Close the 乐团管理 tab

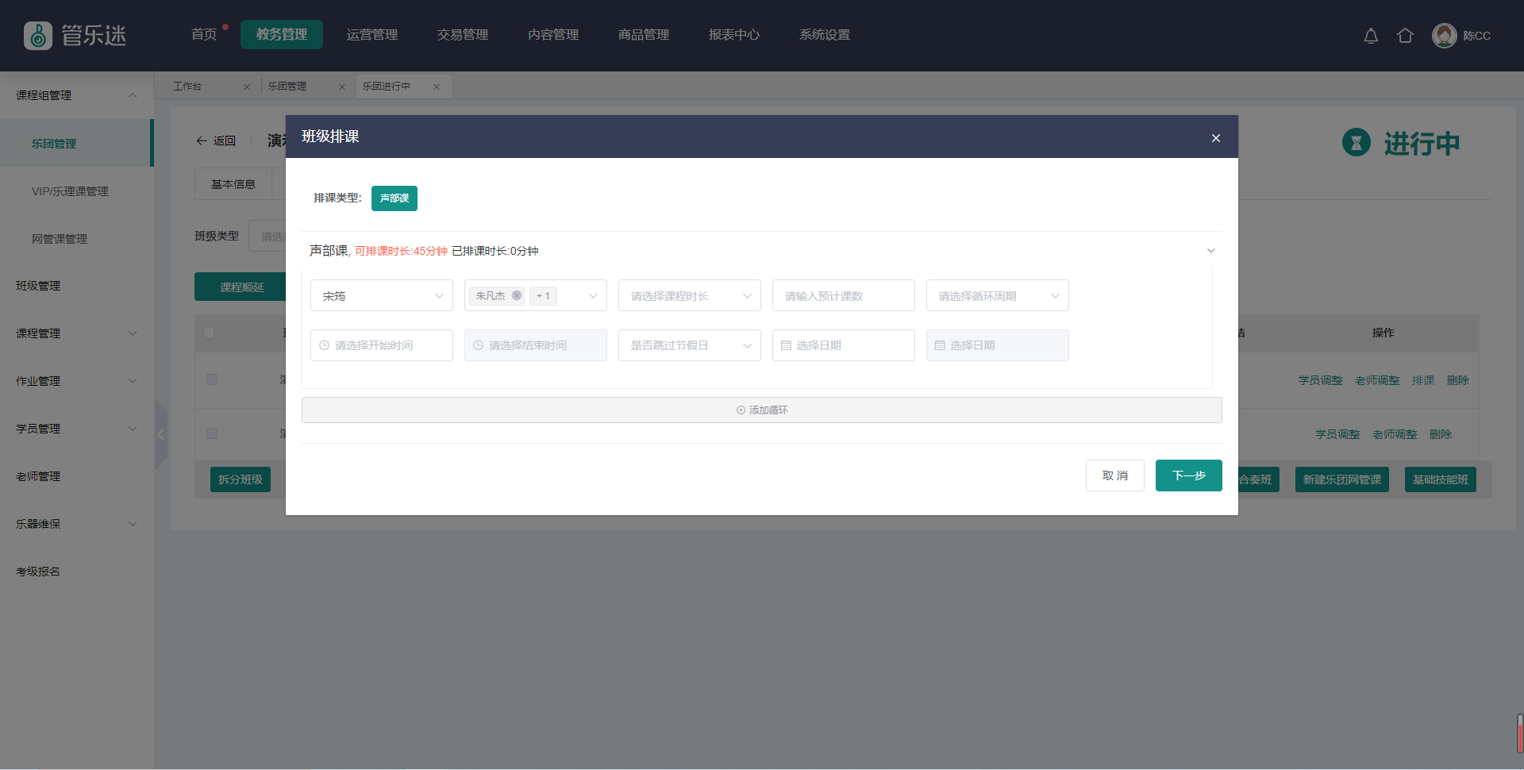tap(342, 87)
